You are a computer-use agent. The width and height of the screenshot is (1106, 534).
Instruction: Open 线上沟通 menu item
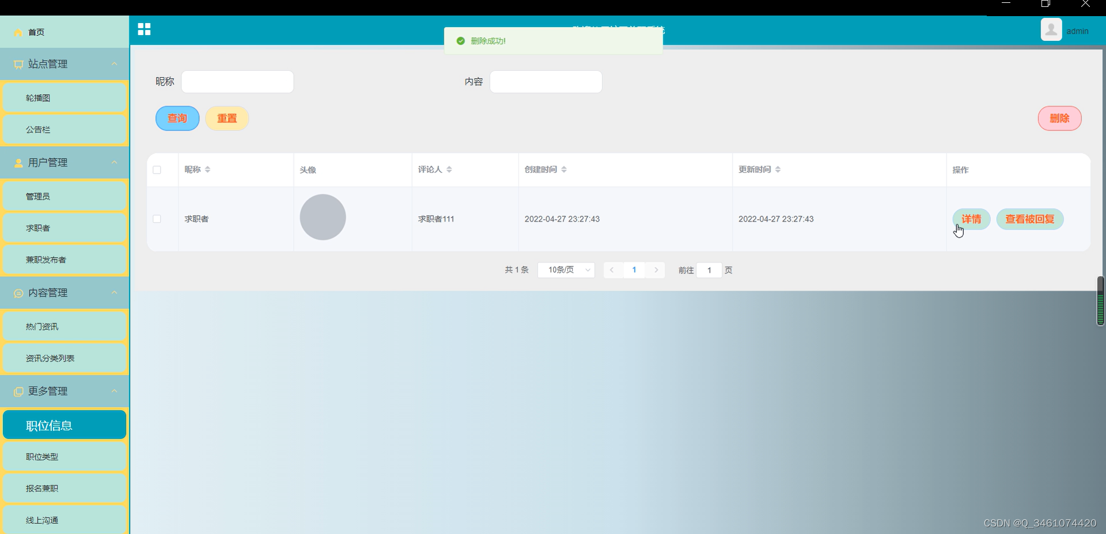click(65, 520)
